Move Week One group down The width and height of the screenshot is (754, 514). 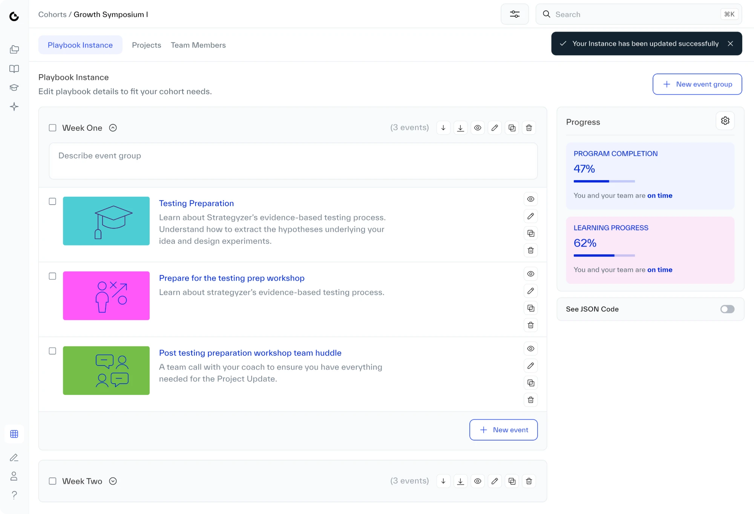pos(443,128)
